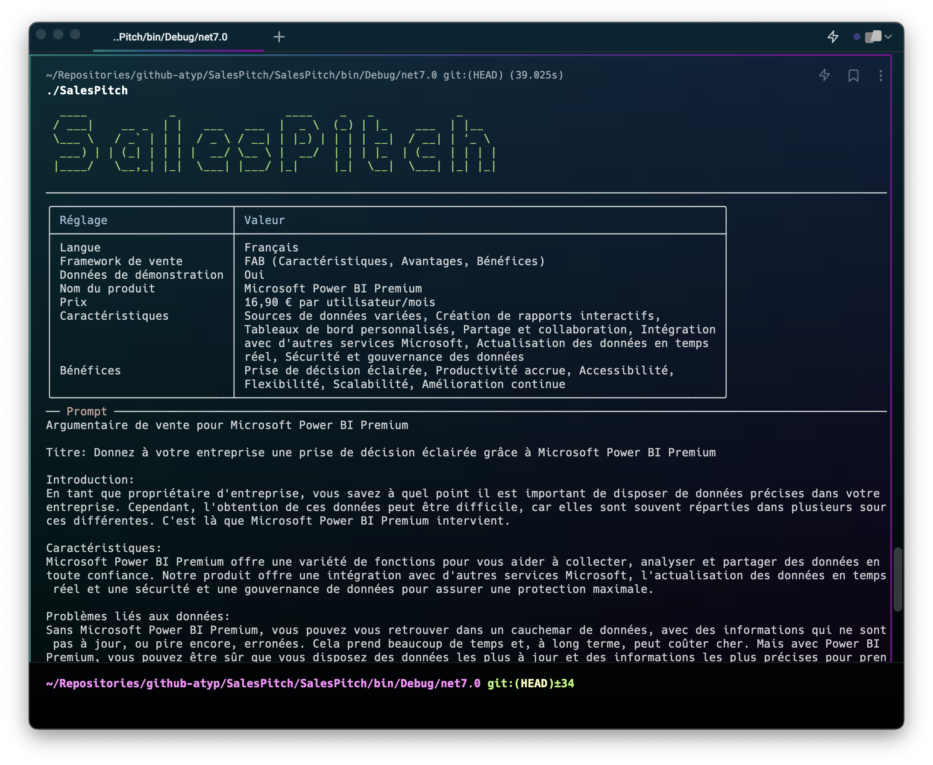
Task: Click the pink working directory path prompt
Action: click(263, 683)
